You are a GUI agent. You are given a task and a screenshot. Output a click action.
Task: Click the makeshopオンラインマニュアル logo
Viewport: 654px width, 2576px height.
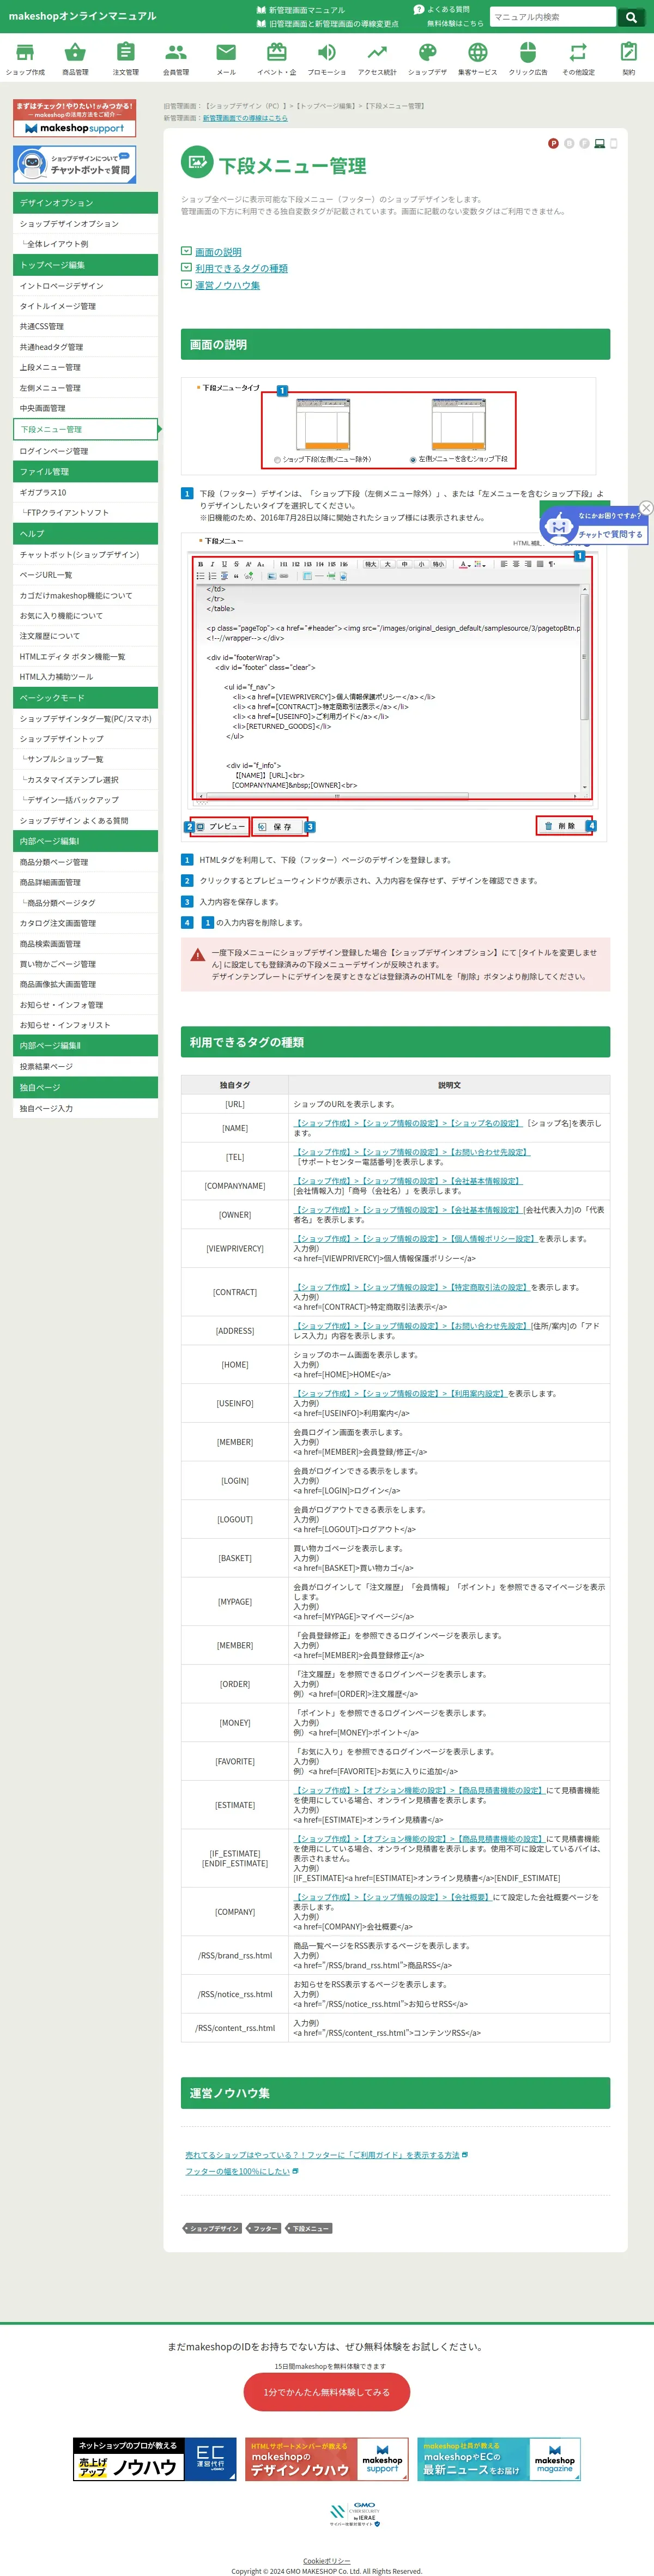click(82, 16)
